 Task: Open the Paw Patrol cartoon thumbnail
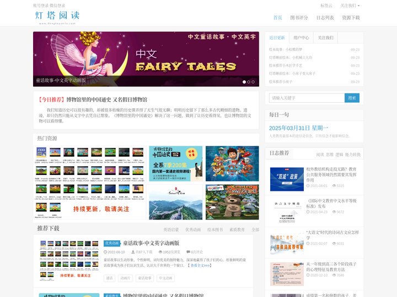point(232,163)
